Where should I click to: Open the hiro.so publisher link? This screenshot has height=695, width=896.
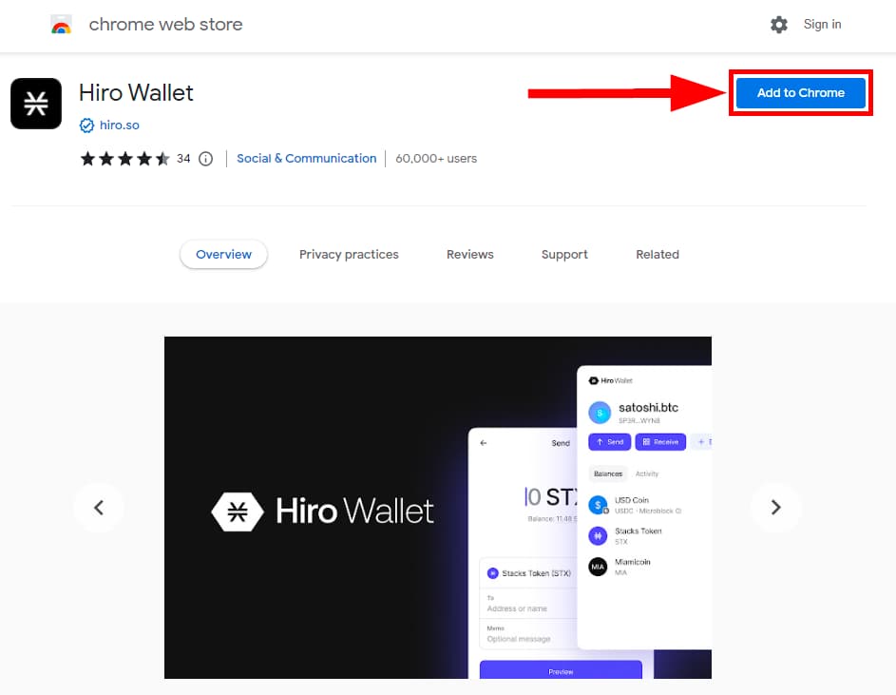coord(120,125)
